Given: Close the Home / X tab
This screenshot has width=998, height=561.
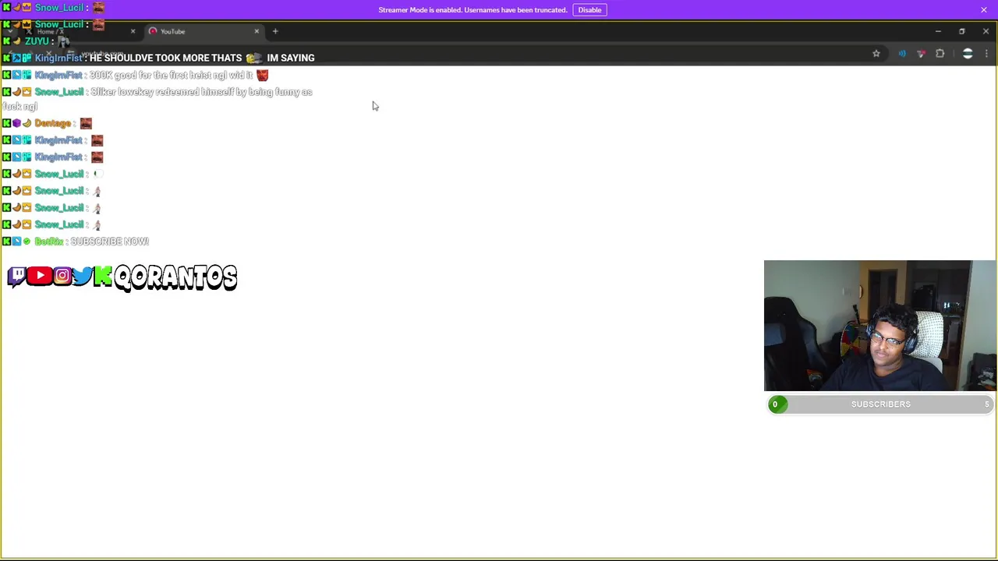Looking at the screenshot, I should coord(133,31).
